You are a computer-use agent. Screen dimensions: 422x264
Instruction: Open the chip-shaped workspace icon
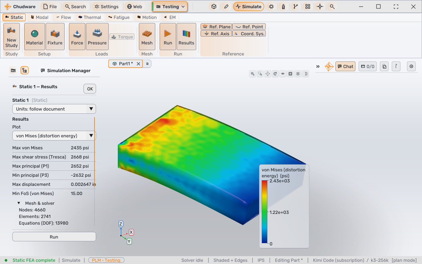[271, 7]
